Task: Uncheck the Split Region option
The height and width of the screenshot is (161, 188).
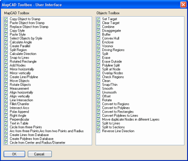Action: (x=6, y=50)
